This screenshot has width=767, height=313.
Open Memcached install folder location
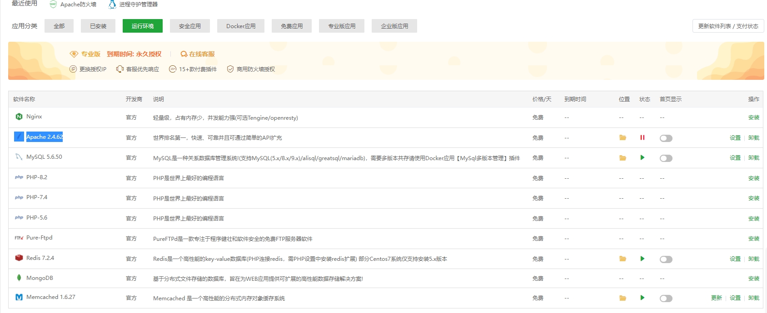click(x=623, y=298)
